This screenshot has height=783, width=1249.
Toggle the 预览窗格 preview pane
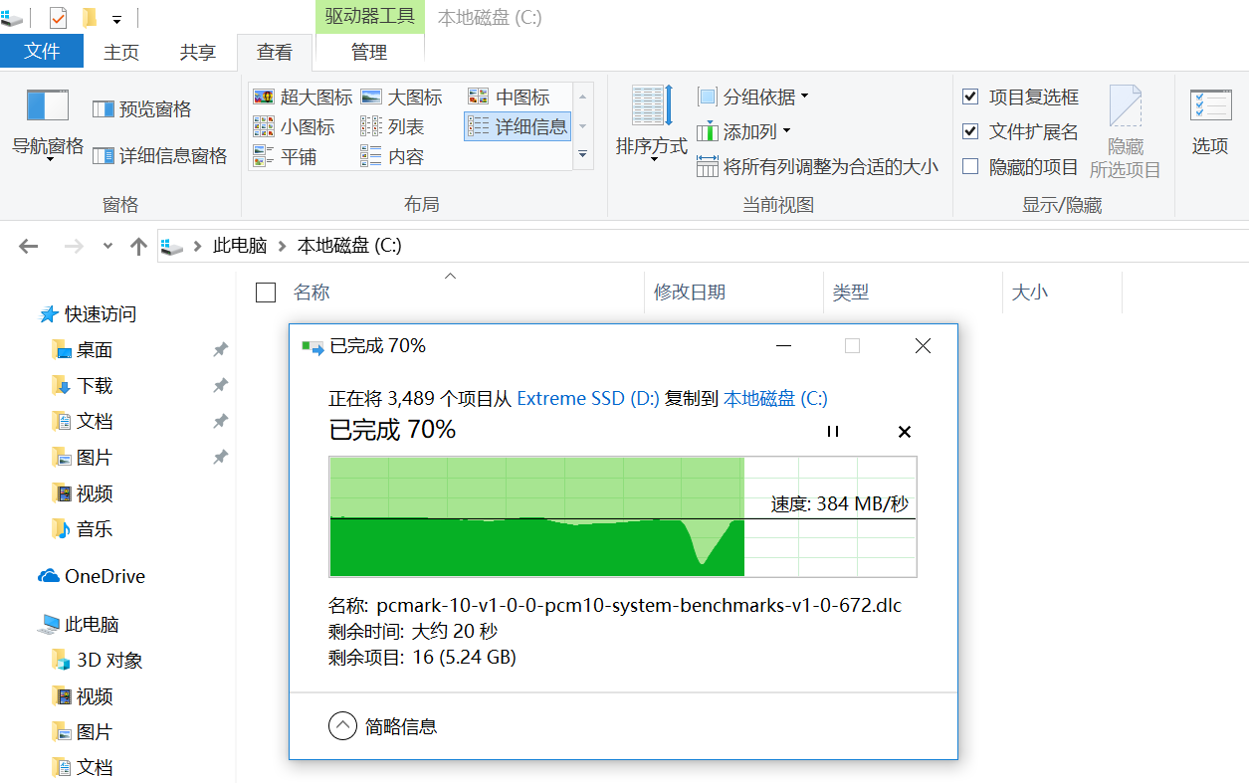point(142,109)
